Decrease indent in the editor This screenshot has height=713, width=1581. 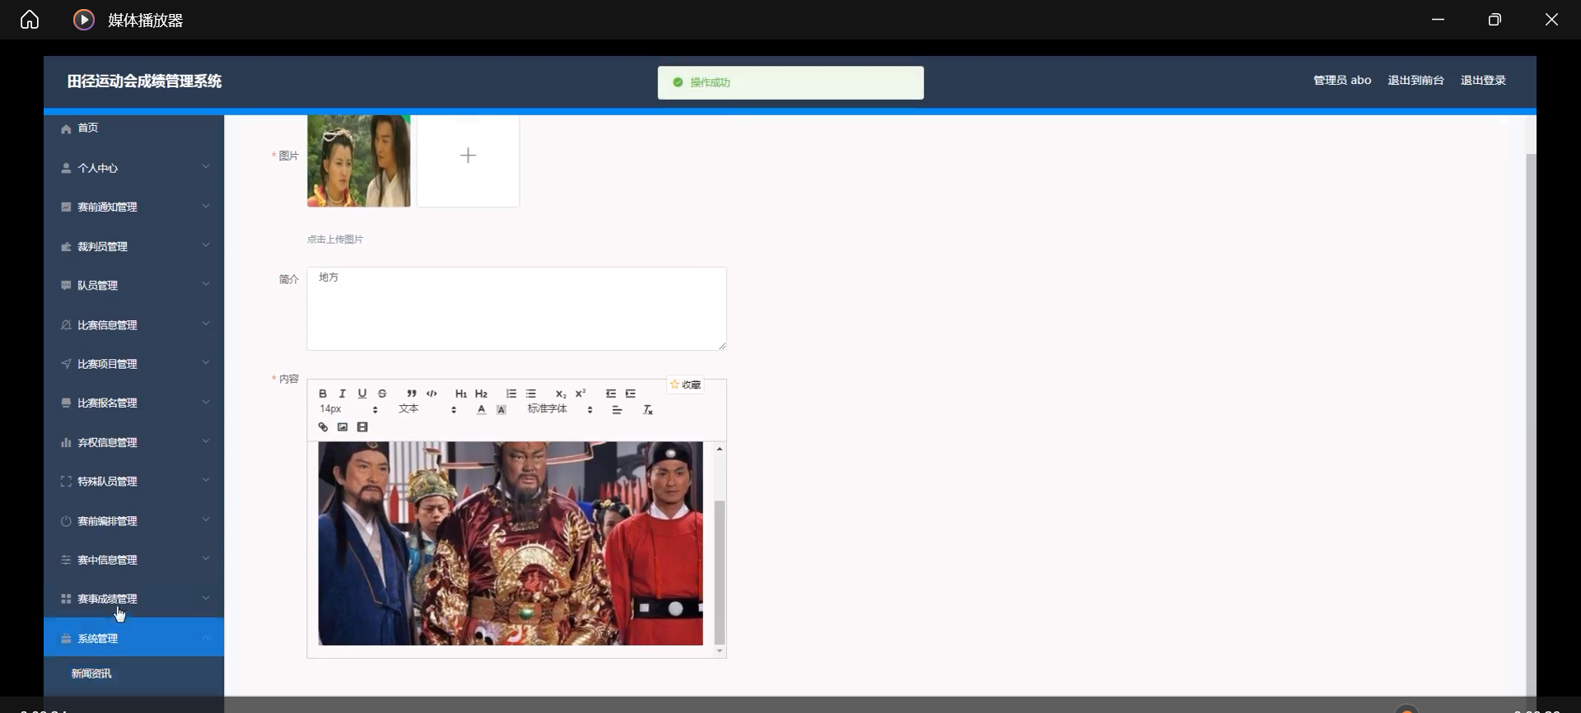611,394
